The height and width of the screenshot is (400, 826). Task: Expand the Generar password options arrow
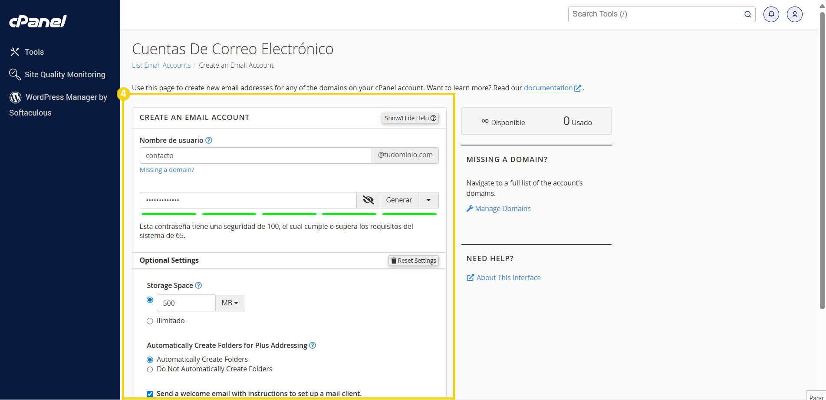coord(428,200)
